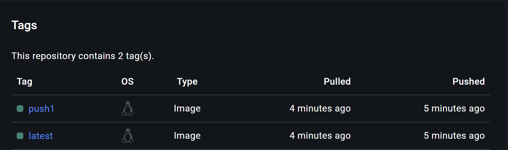Click the Linux penguin icon for latest
The height and width of the screenshot is (150, 508).
point(127,136)
